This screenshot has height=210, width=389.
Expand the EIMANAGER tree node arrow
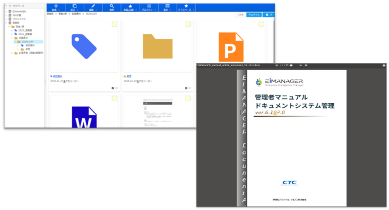6,11
